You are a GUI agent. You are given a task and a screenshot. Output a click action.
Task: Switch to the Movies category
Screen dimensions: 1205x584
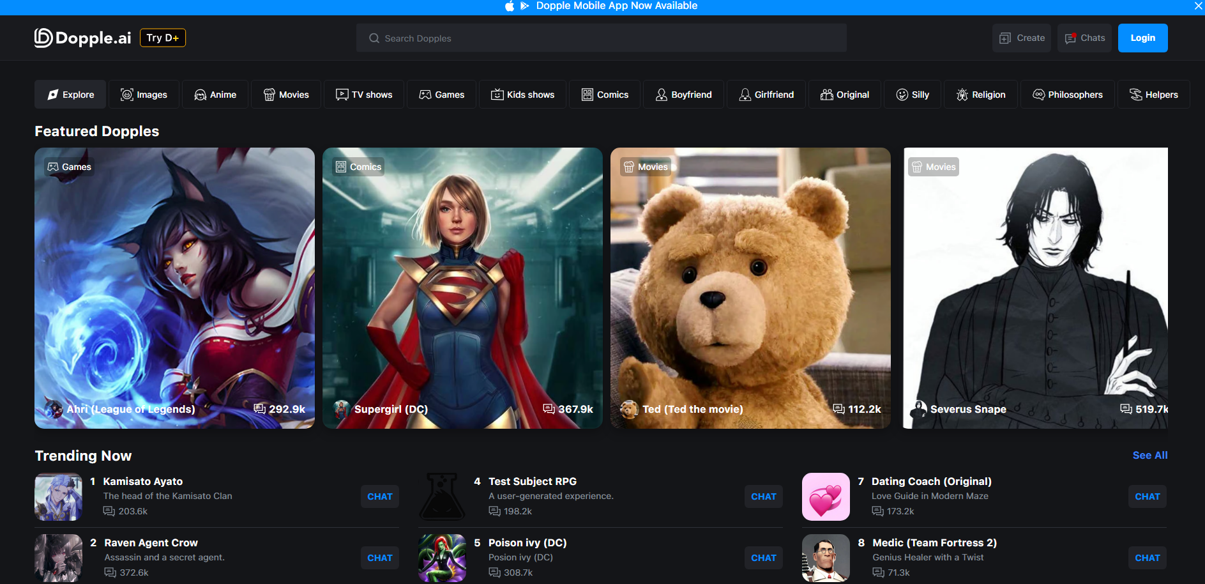pyautogui.click(x=285, y=94)
